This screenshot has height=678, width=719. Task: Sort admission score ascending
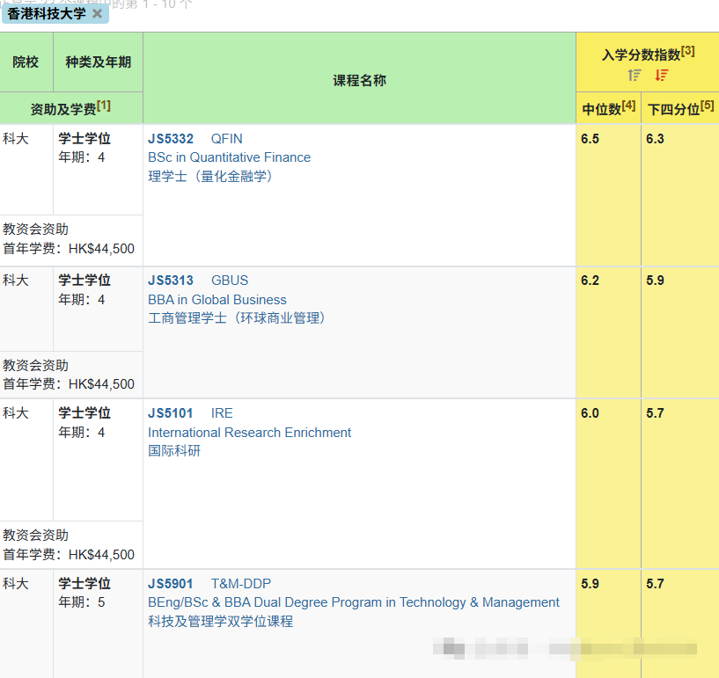click(x=635, y=75)
